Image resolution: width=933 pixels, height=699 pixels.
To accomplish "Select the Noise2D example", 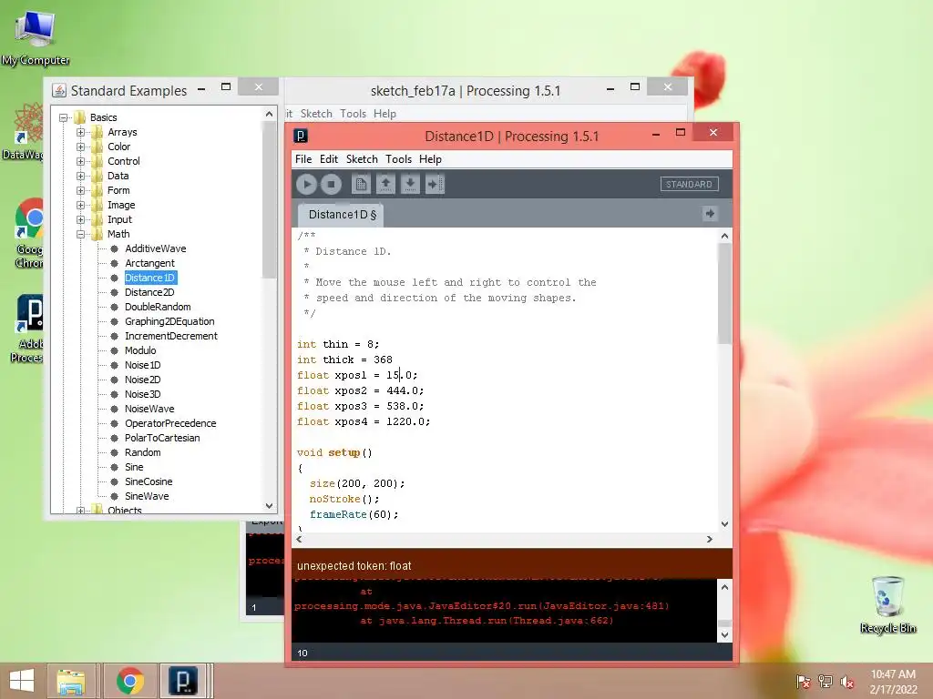I will tap(142, 380).
